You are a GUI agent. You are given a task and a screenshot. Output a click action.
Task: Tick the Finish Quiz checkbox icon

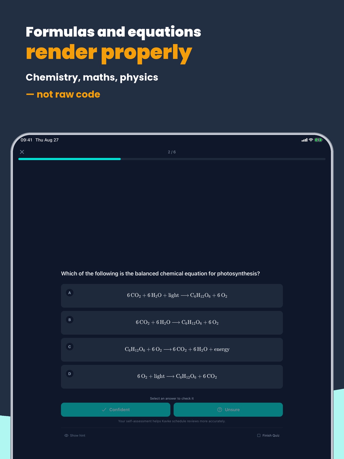coord(259,435)
